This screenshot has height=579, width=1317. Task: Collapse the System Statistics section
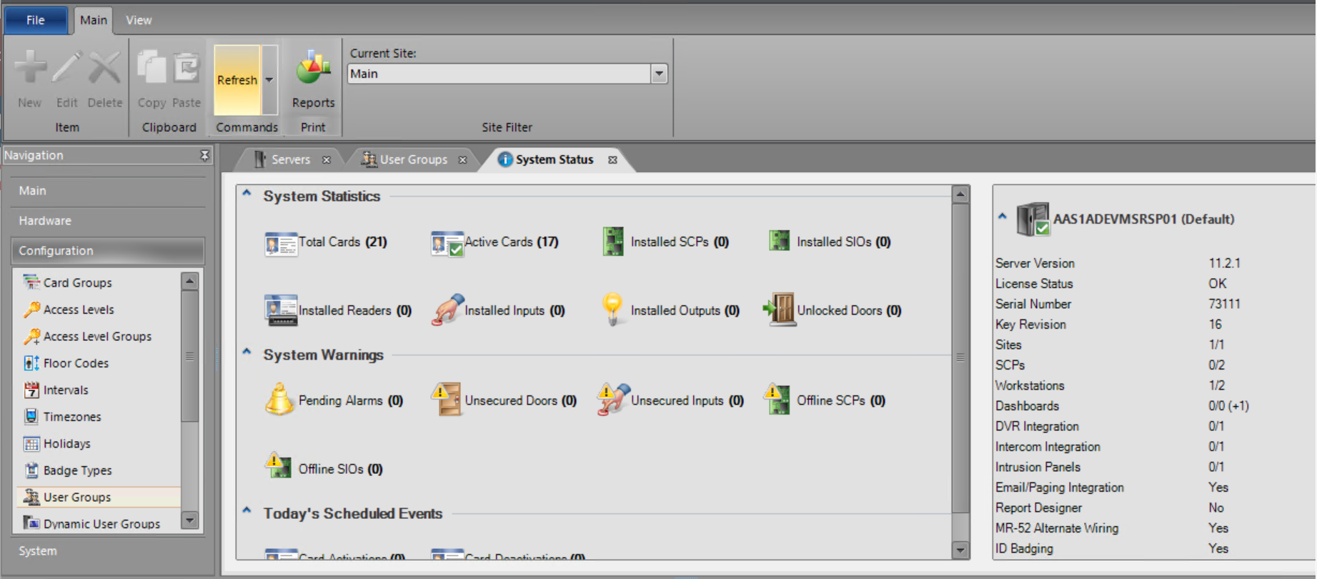click(x=247, y=194)
